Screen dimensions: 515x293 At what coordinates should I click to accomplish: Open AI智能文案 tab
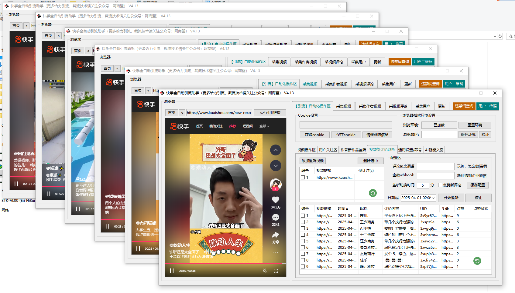(434, 150)
